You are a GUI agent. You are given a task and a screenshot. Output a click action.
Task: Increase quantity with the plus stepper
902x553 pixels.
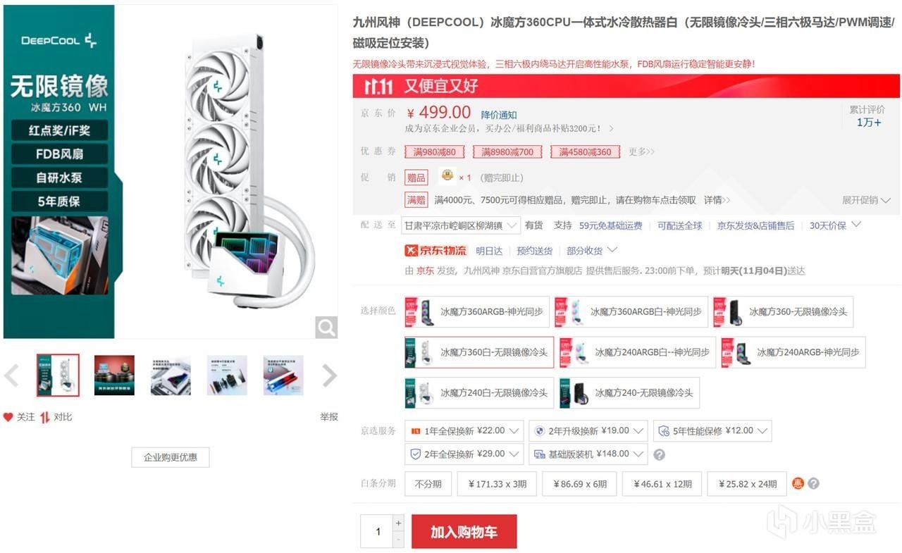point(398,523)
